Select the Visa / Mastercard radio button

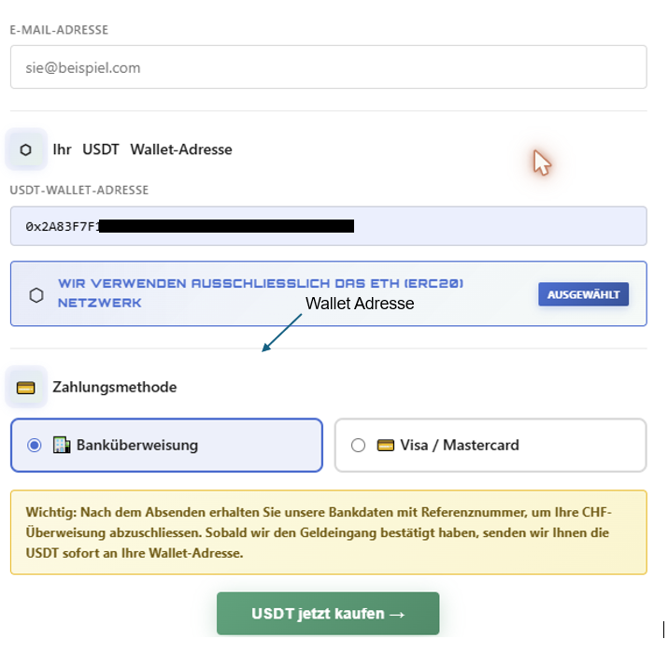coord(358,446)
